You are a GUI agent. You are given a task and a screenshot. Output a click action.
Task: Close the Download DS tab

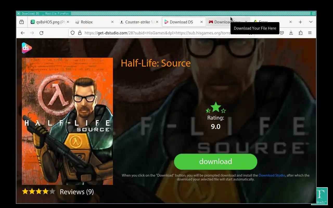click(x=202, y=22)
